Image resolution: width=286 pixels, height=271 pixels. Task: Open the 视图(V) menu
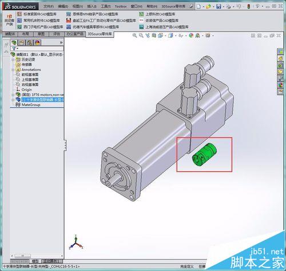78,6
